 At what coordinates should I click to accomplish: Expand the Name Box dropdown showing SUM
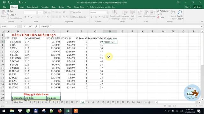[15, 26]
